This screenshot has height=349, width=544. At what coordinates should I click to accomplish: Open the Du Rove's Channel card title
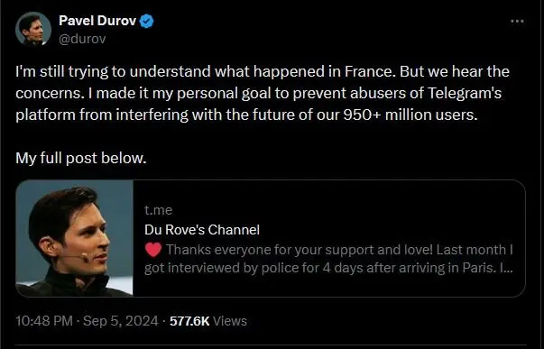pyautogui.click(x=202, y=230)
